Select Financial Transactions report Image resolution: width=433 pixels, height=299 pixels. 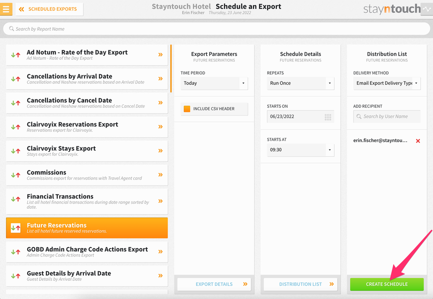(87, 202)
